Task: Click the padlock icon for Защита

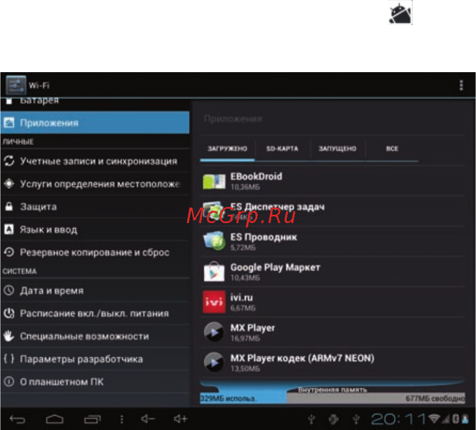Action: [x=9, y=206]
